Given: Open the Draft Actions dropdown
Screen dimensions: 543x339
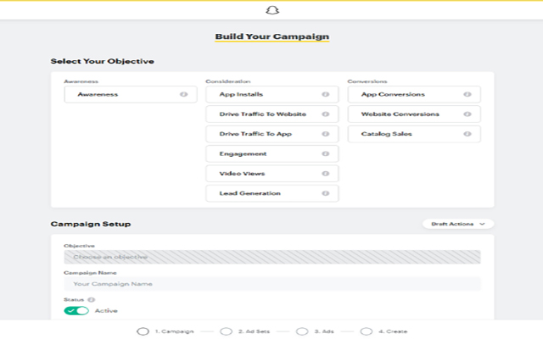Looking at the screenshot, I should point(457,224).
